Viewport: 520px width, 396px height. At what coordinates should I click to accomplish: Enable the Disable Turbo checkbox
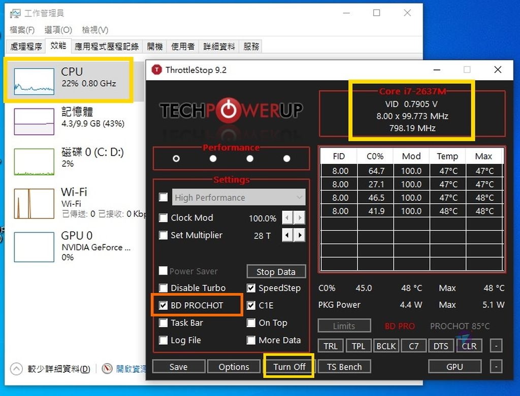(164, 287)
